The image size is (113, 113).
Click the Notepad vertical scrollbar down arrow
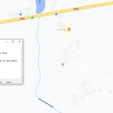click(22, 77)
